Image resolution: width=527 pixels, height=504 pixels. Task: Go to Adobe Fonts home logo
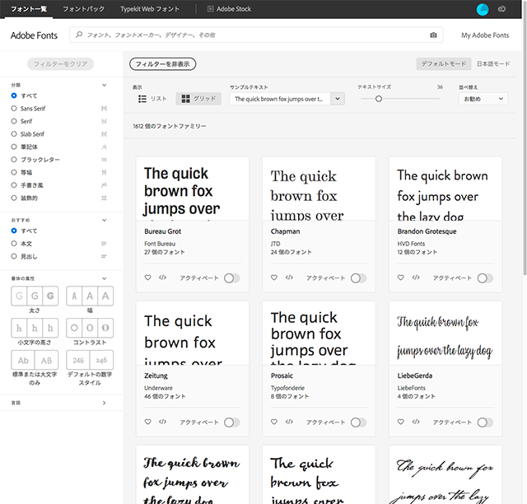click(34, 35)
